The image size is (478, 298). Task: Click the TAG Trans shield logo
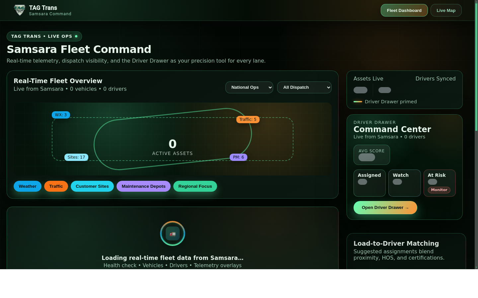(20, 10)
